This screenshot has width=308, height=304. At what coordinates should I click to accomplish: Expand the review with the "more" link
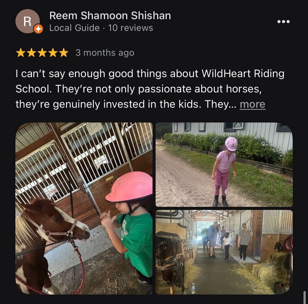[x=253, y=104]
